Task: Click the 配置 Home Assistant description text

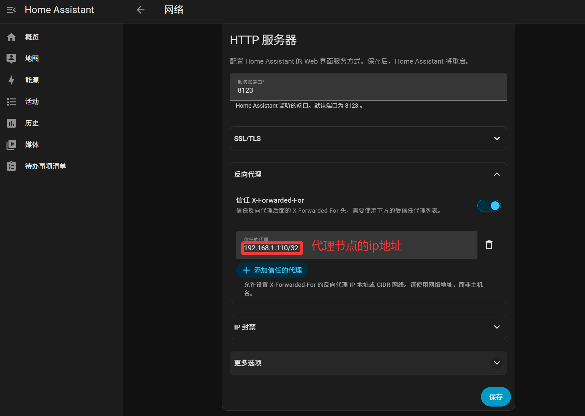Action: [350, 61]
